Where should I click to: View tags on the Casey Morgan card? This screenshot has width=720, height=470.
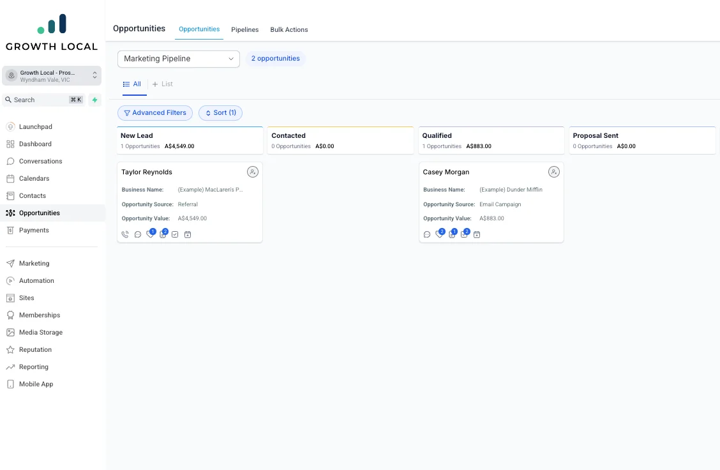(x=439, y=235)
